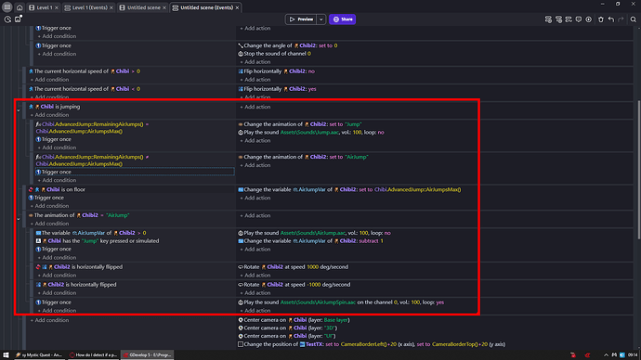The width and height of the screenshot is (641, 360).
Task: Add action in the 'Chibi is jumping' event
Action: (255, 107)
